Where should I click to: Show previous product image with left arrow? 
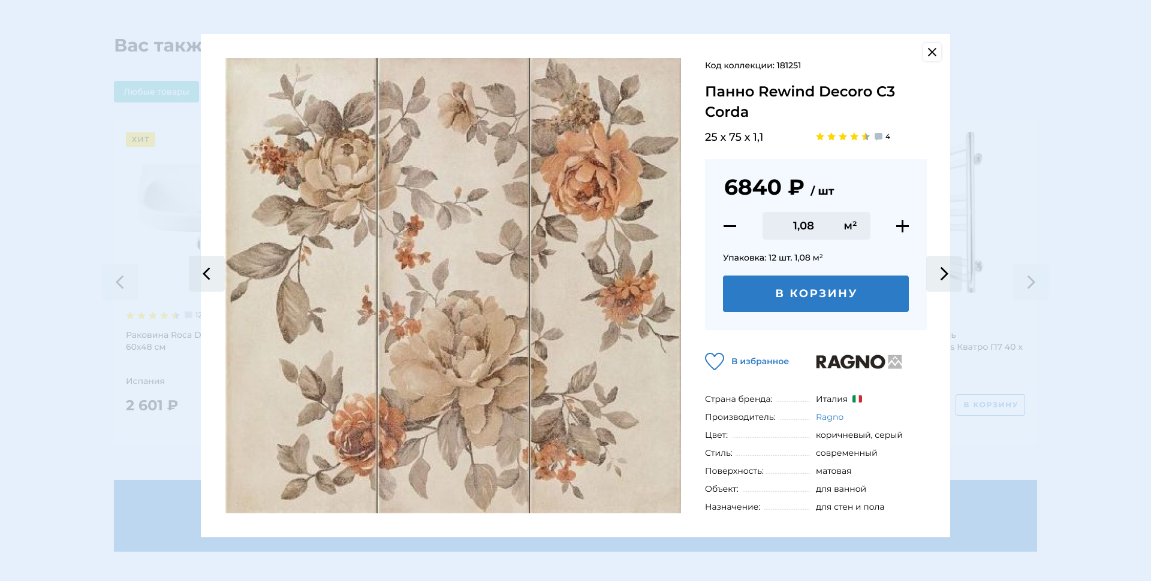click(207, 274)
